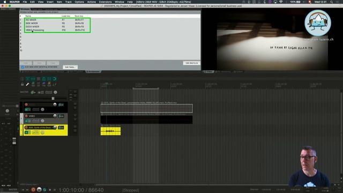Open the File menu
Viewport: 343px width, 193px height.
click(25, 2)
